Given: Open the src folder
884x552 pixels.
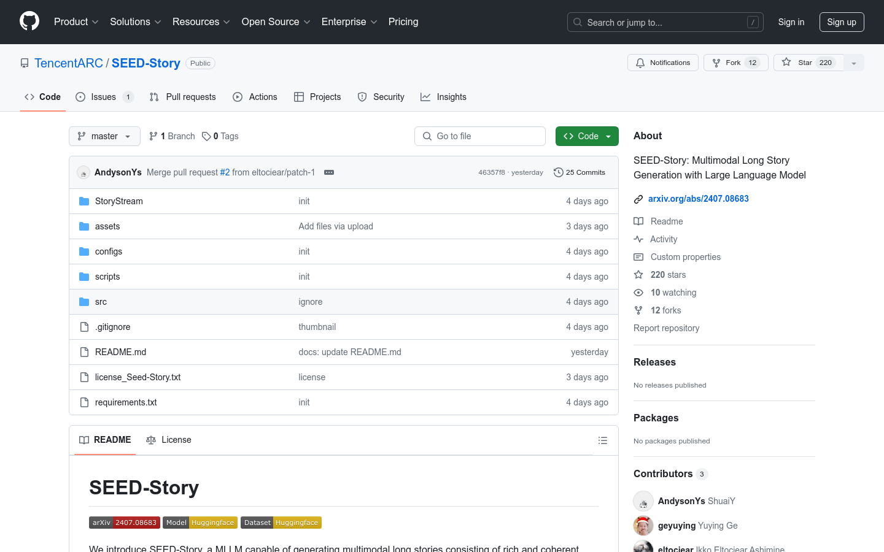Looking at the screenshot, I should 101,302.
